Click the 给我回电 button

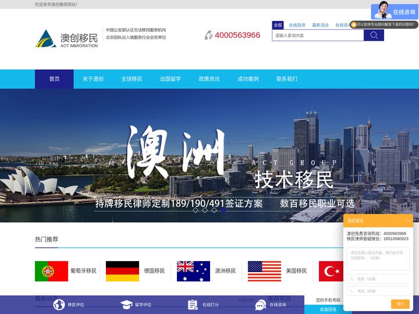328,309
